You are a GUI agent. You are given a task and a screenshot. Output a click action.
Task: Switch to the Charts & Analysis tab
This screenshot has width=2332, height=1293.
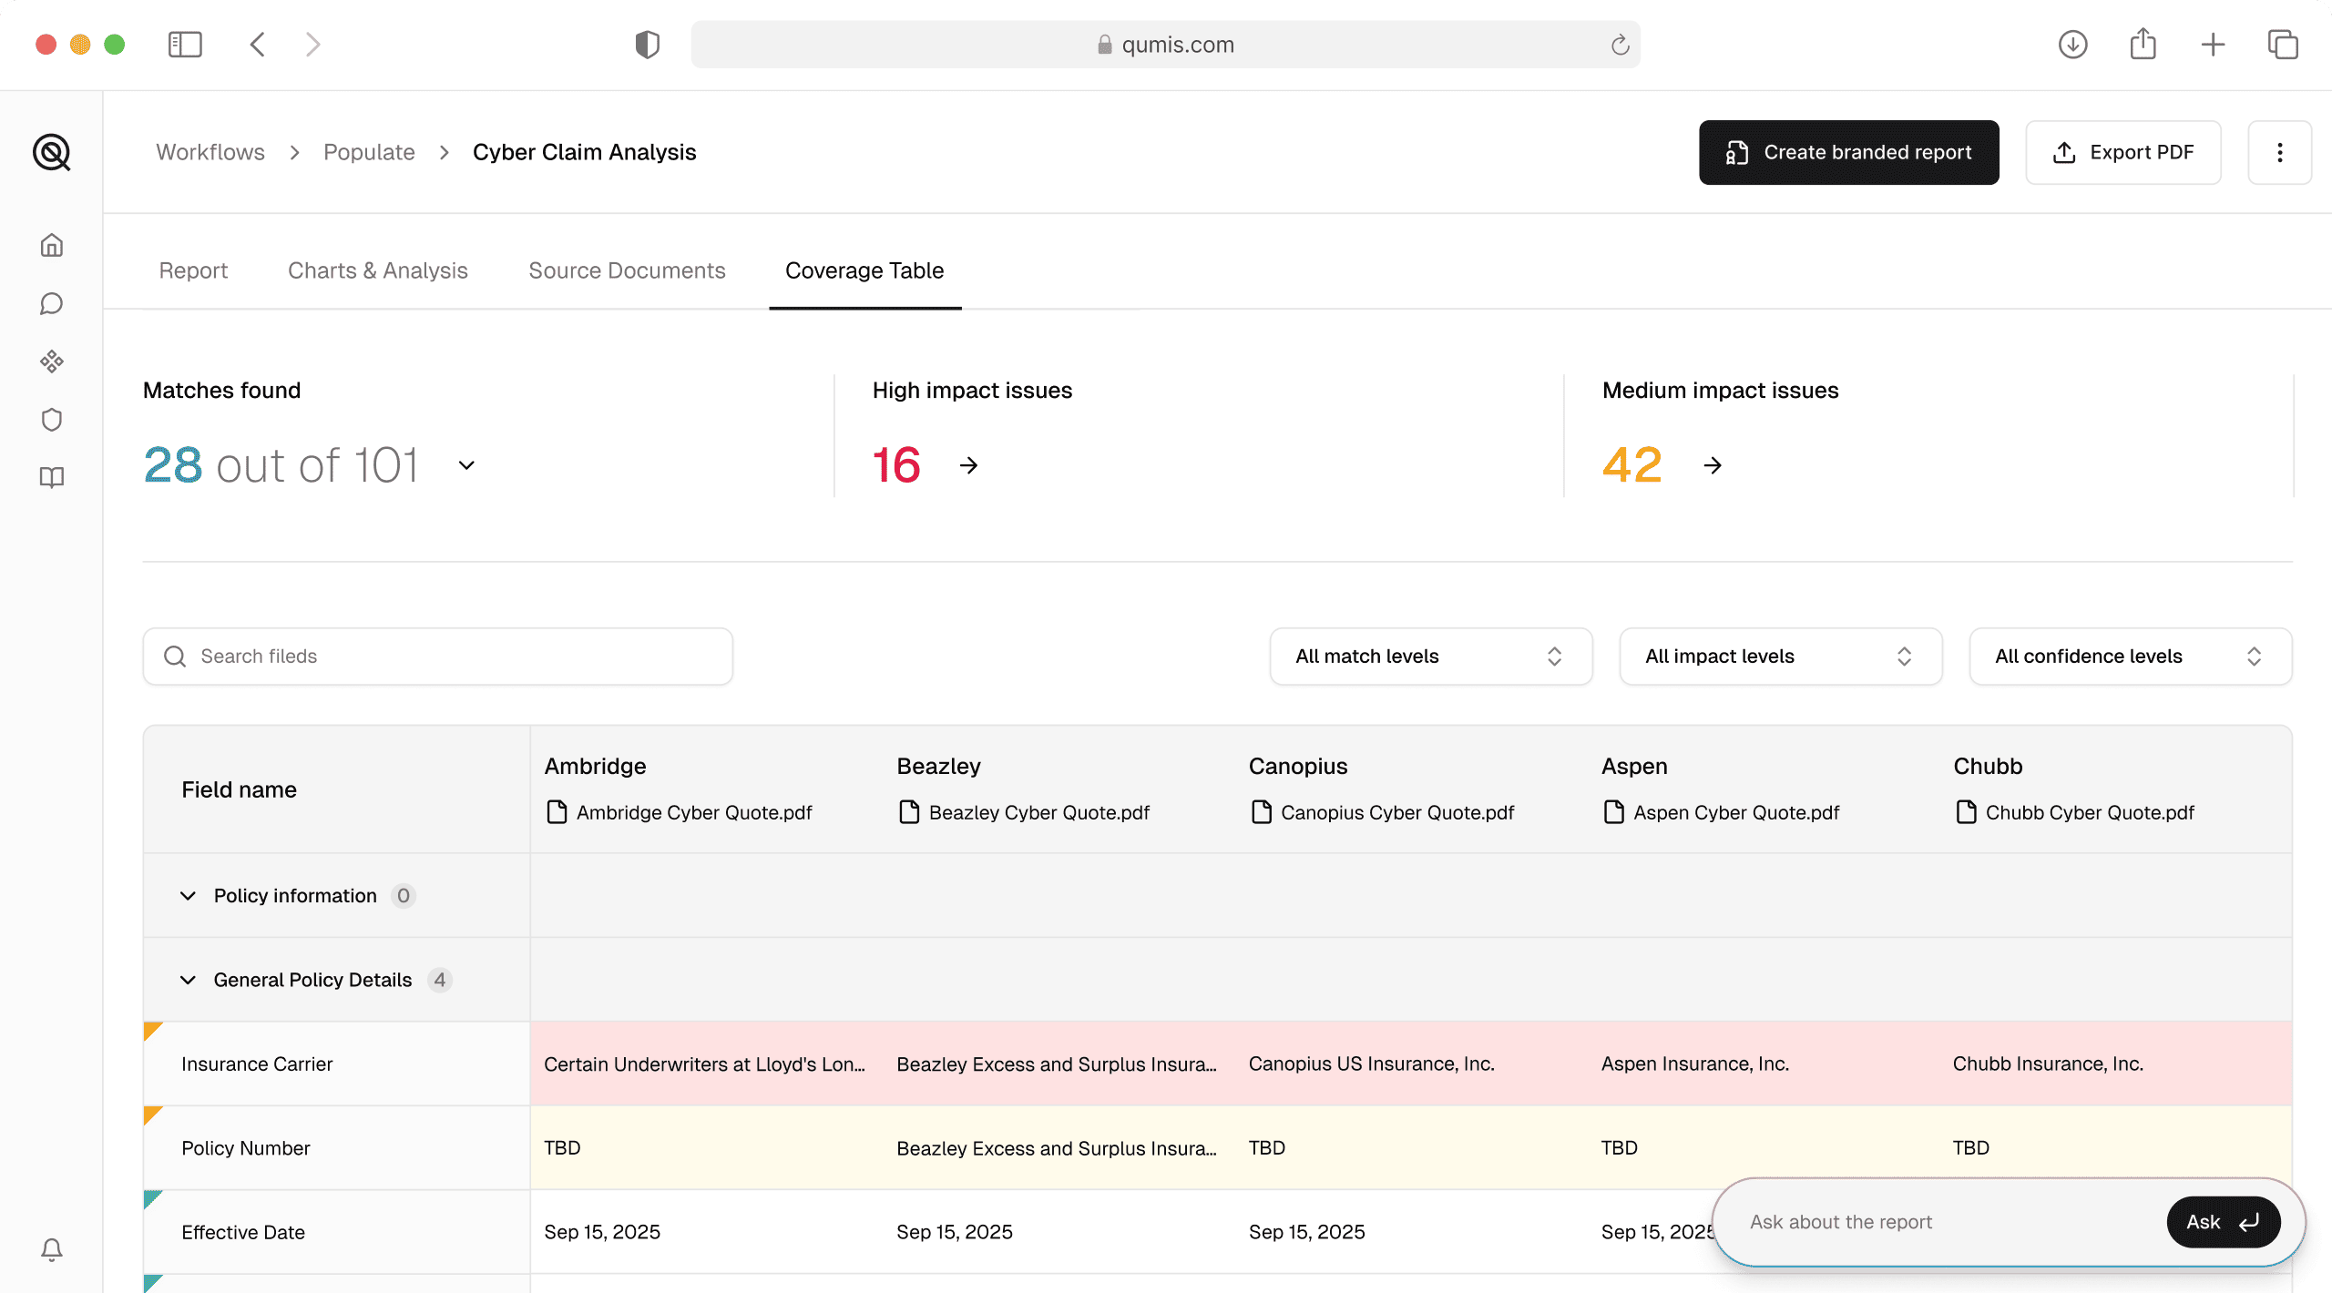coord(377,270)
